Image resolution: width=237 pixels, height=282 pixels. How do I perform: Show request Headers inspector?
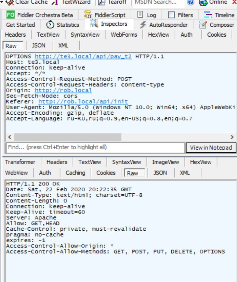(x=15, y=35)
